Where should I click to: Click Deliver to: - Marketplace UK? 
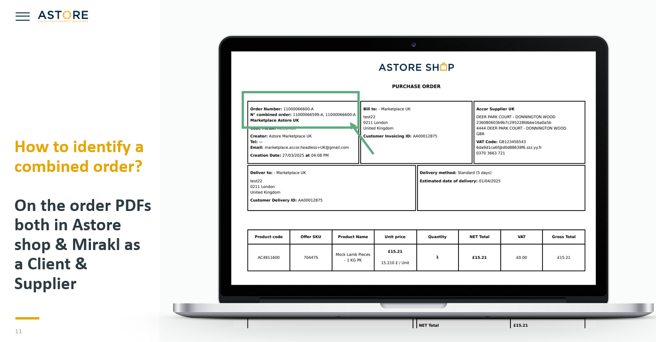tap(278, 173)
